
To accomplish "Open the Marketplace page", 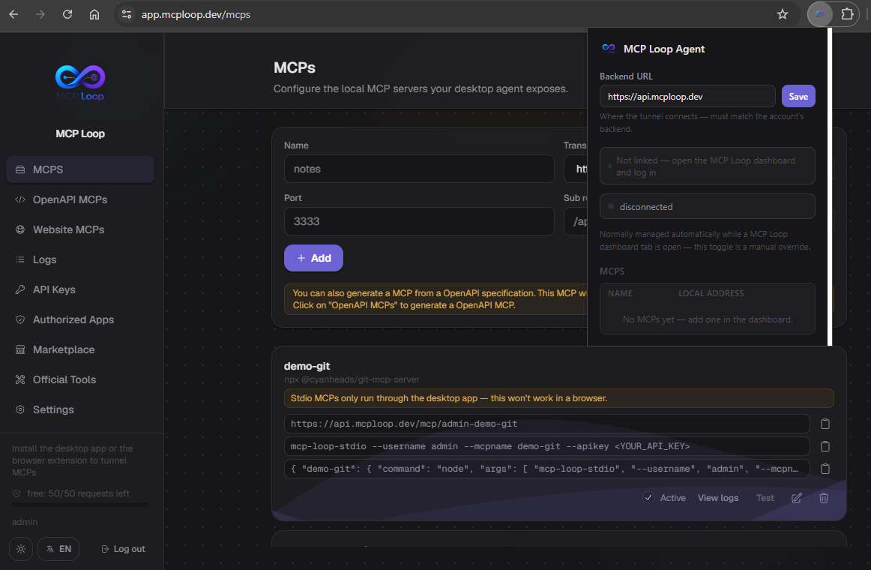I will (x=80, y=349).
